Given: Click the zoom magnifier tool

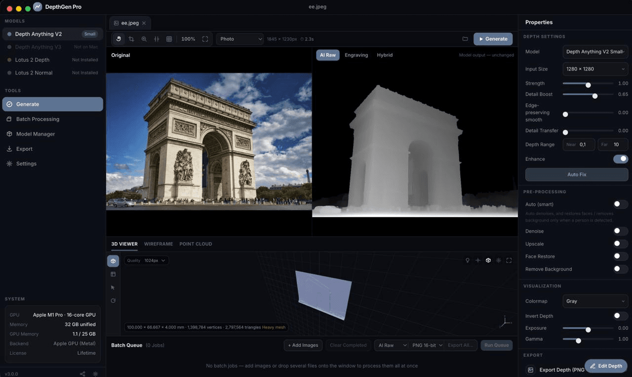Looking at the screenshot, I should point(144,39).
